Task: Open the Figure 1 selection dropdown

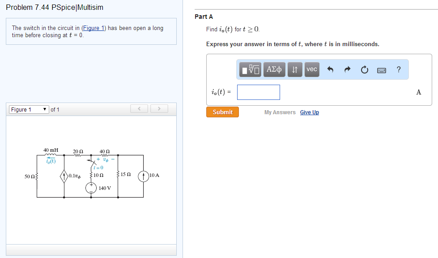Action: tap(28, 109)
